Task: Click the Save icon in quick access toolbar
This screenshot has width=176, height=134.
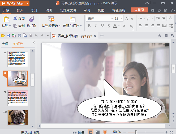Action: [x=8, y=36]
